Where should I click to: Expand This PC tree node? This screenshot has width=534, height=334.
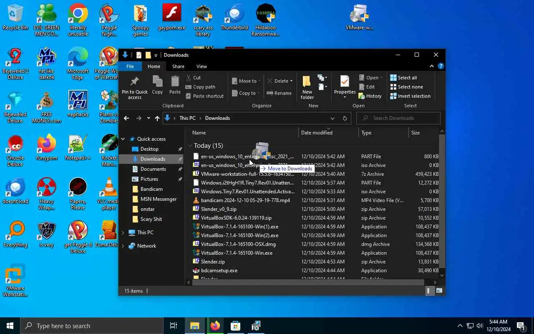point(123,233)
